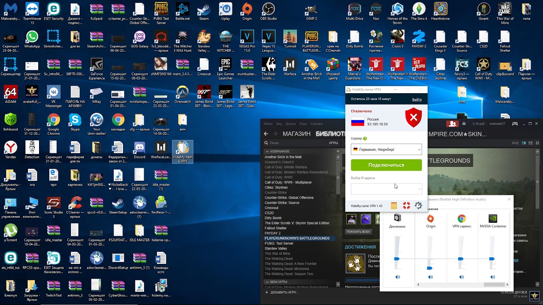
Task: Click the lifebuoy support icon in VPN window
Action: tap(406, 205)
